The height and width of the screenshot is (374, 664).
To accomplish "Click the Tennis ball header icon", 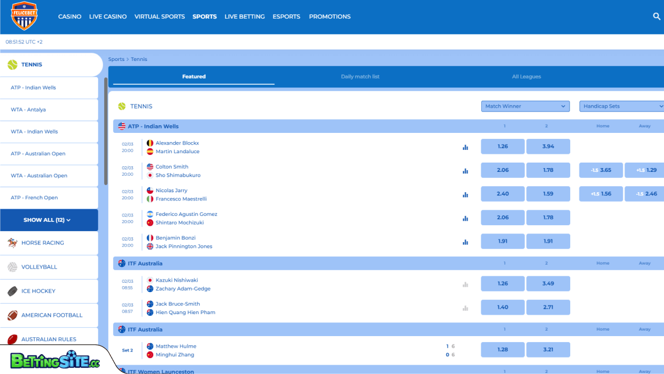I will click(x=122, y=106).
